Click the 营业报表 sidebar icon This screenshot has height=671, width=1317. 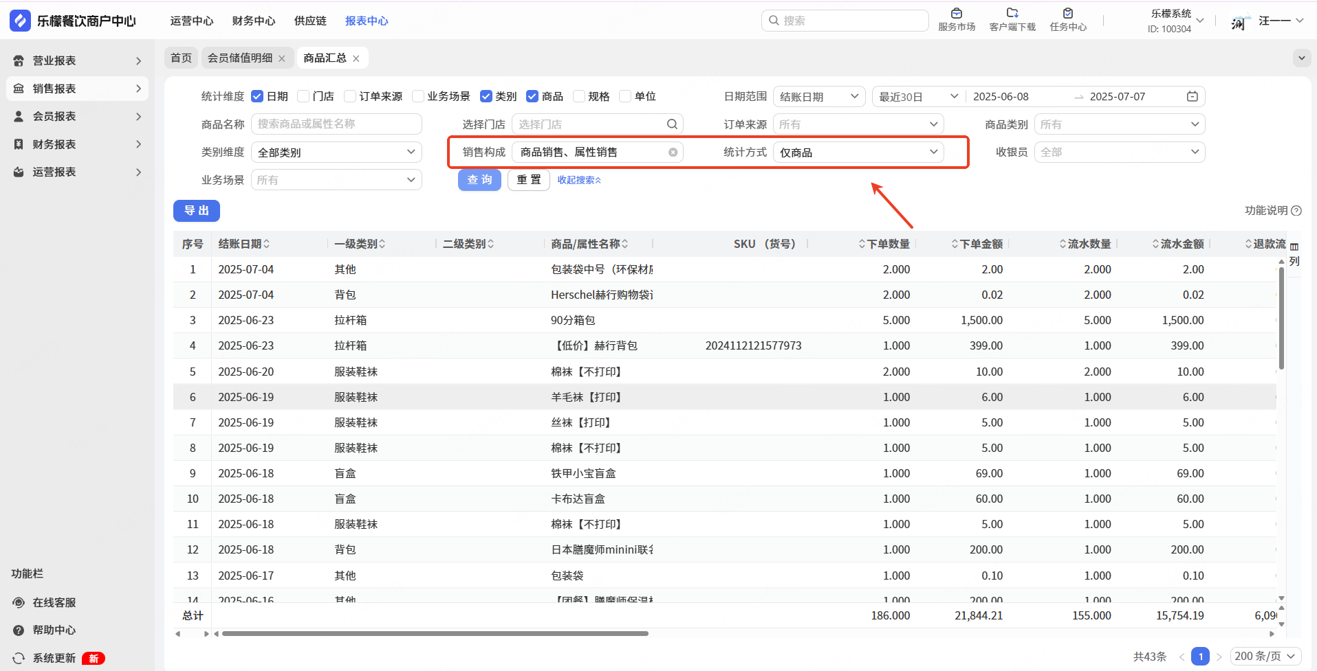(19, 60)
